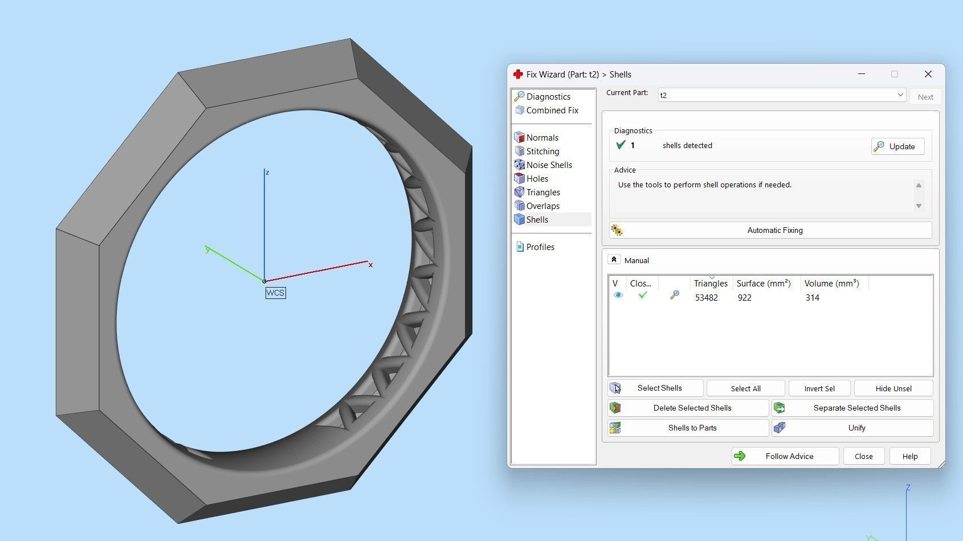Select the Shells step in sidebar
The height and width of the screenshot is (541, 963).
point(552,220)
